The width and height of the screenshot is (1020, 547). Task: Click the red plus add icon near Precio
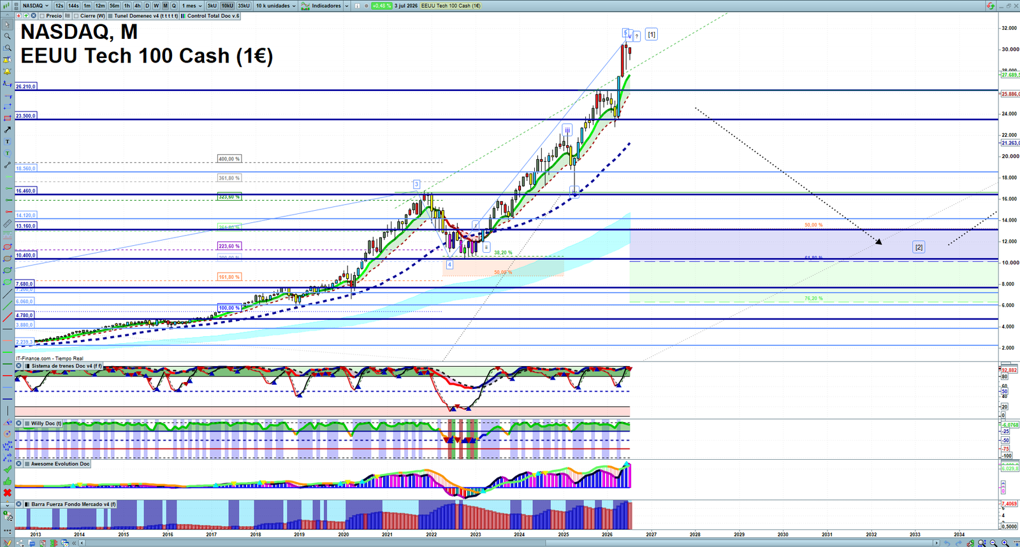click(x=19, y=16)
